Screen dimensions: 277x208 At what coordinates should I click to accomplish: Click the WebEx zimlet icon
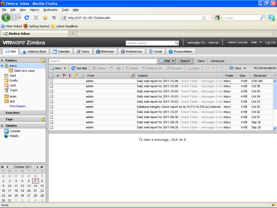(6, 136)
